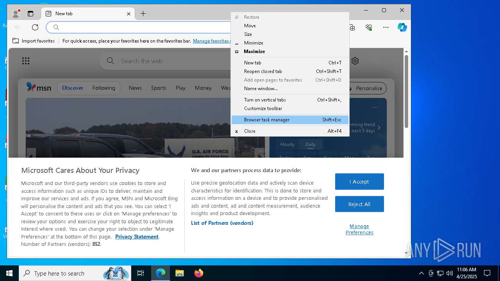The image size is (500, 281).
Task: Click Edge icon on taskbar
Action: [x=161, y=273]
